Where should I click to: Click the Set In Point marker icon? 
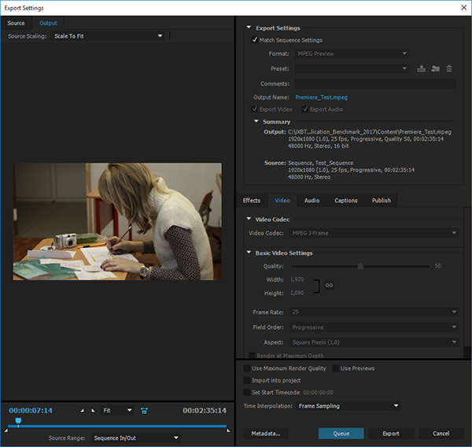(x=83, y=411)
